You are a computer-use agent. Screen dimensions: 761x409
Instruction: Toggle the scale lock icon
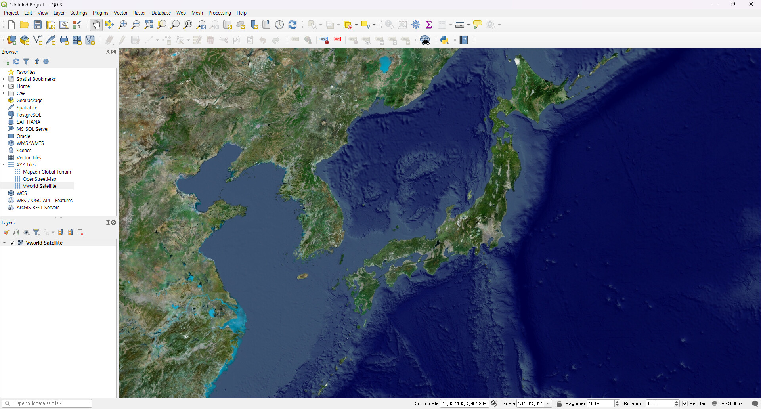tap(559, 403)
